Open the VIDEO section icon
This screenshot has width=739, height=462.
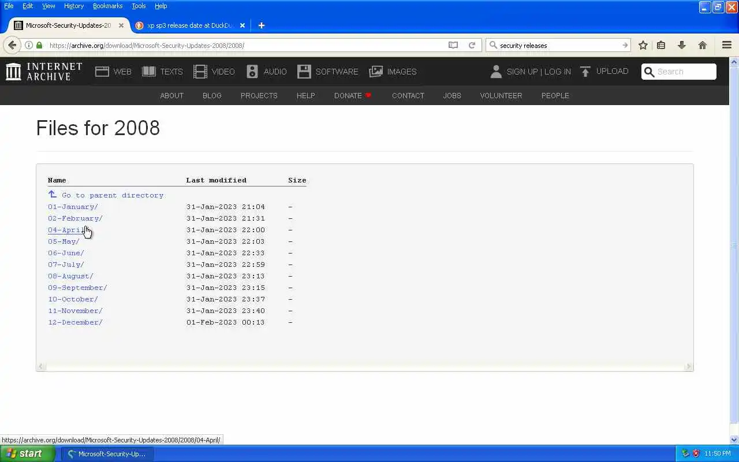[200, 72]
